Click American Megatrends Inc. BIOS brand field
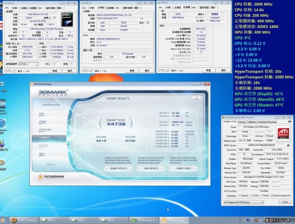The image size is (295, 224). tap(124, 39)
